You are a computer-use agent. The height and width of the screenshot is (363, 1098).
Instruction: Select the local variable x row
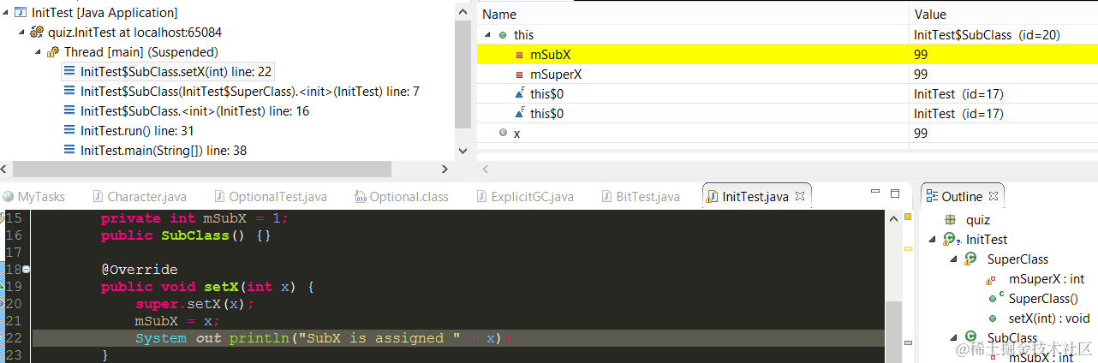[x=786, y=134]
